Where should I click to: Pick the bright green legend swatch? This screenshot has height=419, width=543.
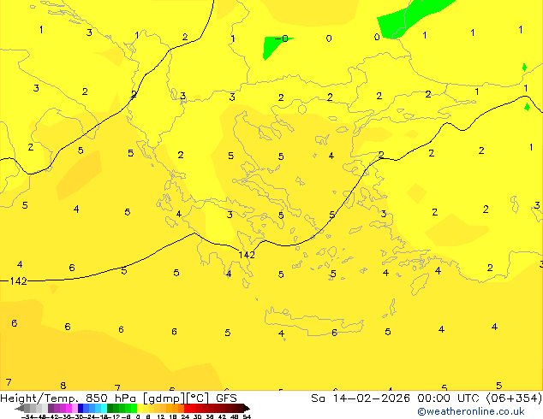tap(134, 408)
